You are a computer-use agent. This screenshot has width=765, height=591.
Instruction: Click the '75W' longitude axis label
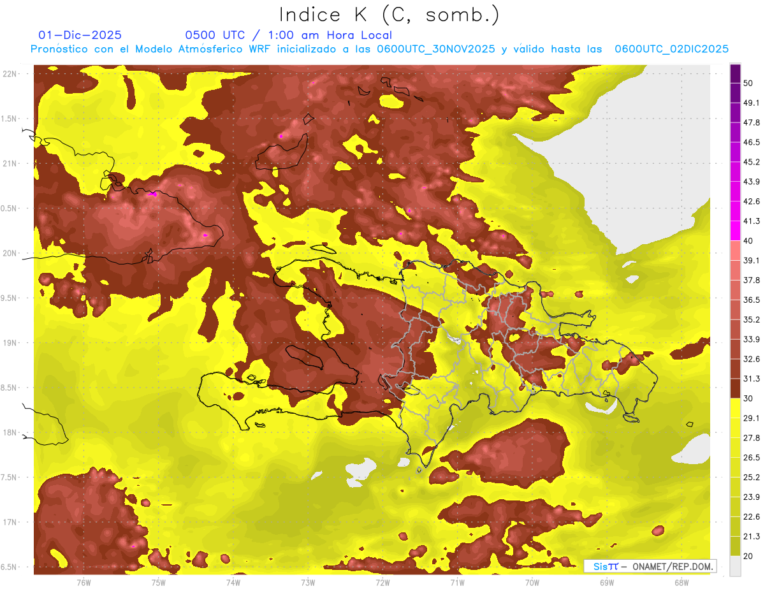coord(158,583)
